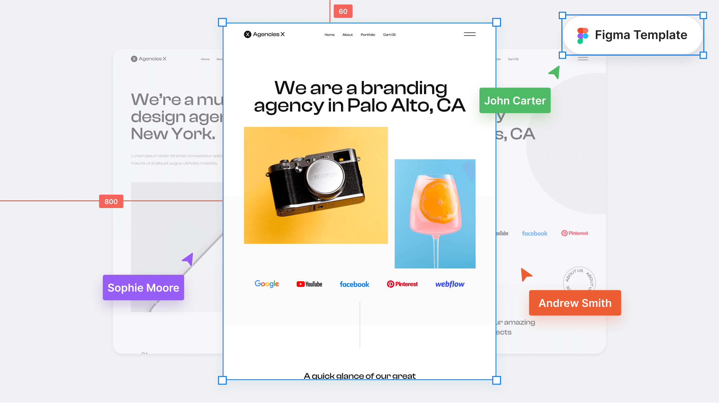This screenshot has height=403, width=719.
Task: Click the YouTube logo in brand row
Action: [309, 284]
